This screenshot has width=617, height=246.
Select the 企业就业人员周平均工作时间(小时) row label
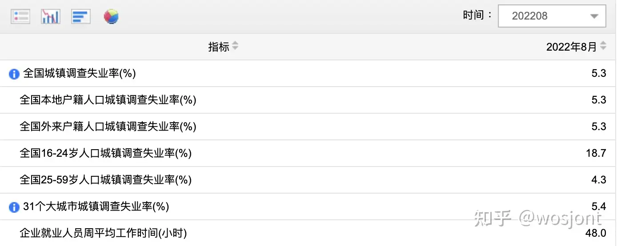point(104,233)
